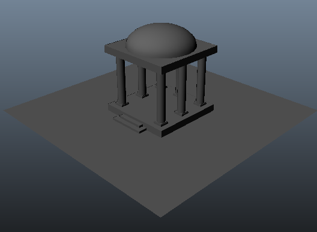Click the square plinth under front corner column
Image resolution: width=317 pixels, height=232 pixels.
pyautogui.click(x=161, y=123)
